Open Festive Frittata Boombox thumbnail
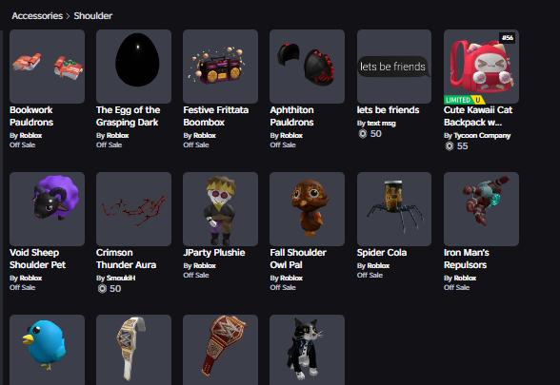560x385 pixels. [220, 67]
